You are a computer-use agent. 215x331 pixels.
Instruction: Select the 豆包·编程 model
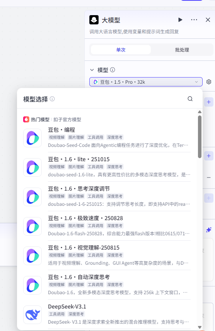[107, 138]
